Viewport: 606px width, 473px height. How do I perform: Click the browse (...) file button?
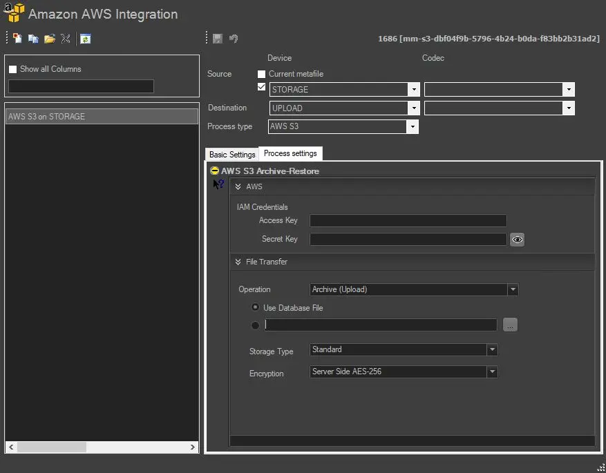pos(510,325)
